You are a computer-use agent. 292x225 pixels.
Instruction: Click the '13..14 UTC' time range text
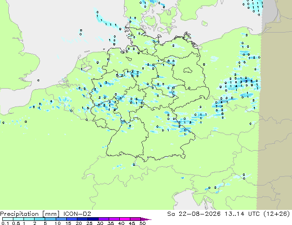click(x=242, y=214)
